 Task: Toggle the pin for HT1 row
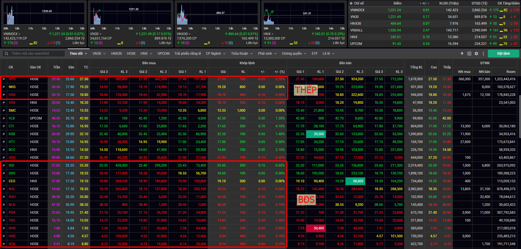click(4, 142)
